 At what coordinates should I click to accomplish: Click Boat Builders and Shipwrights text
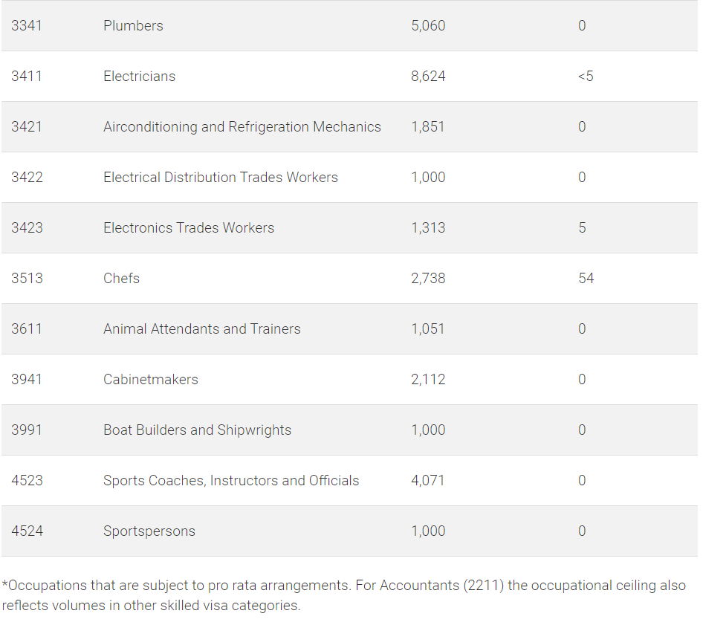click(197, 430)
